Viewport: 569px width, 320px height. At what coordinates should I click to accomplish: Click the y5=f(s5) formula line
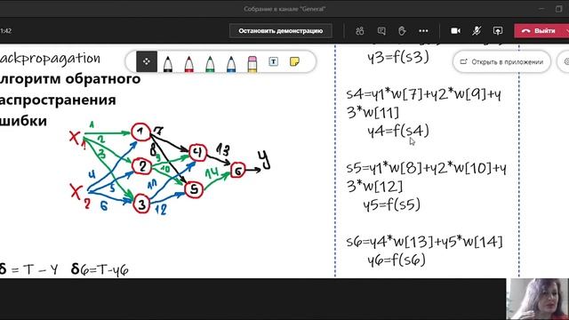(392, 204)
